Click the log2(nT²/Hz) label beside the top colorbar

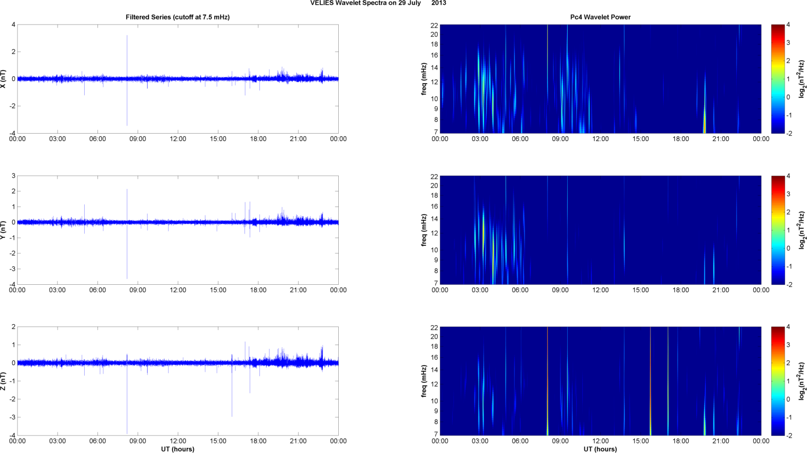click(802, 79)
